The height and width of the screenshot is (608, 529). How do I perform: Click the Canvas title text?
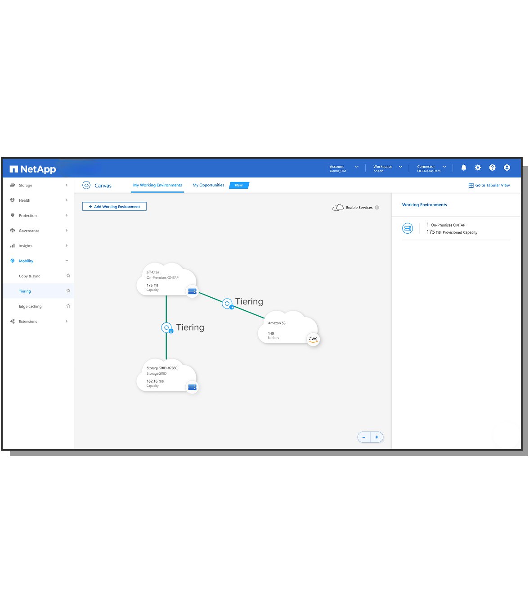pyautogui.click(x=103, y=186)
